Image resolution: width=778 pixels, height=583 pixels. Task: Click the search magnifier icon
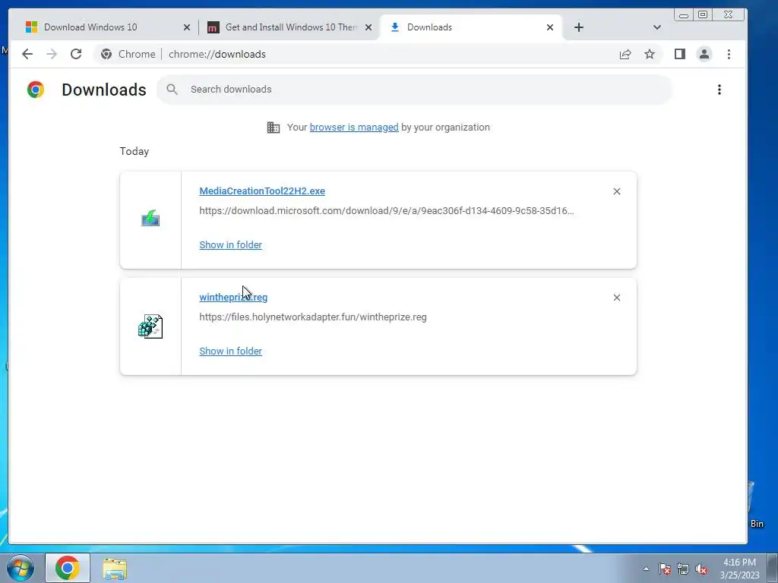click(172, 90)
